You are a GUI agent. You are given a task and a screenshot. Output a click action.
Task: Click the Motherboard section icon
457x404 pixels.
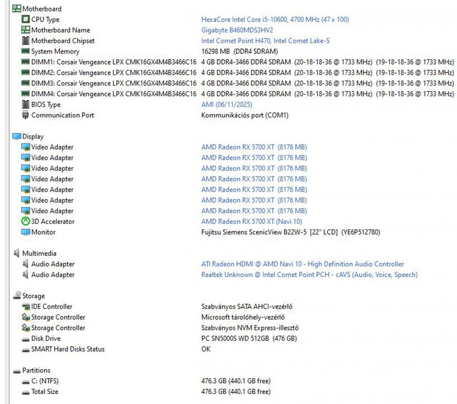coord(17,9)
